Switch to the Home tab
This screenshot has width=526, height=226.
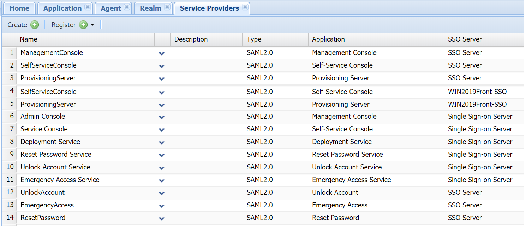point(19,8)
